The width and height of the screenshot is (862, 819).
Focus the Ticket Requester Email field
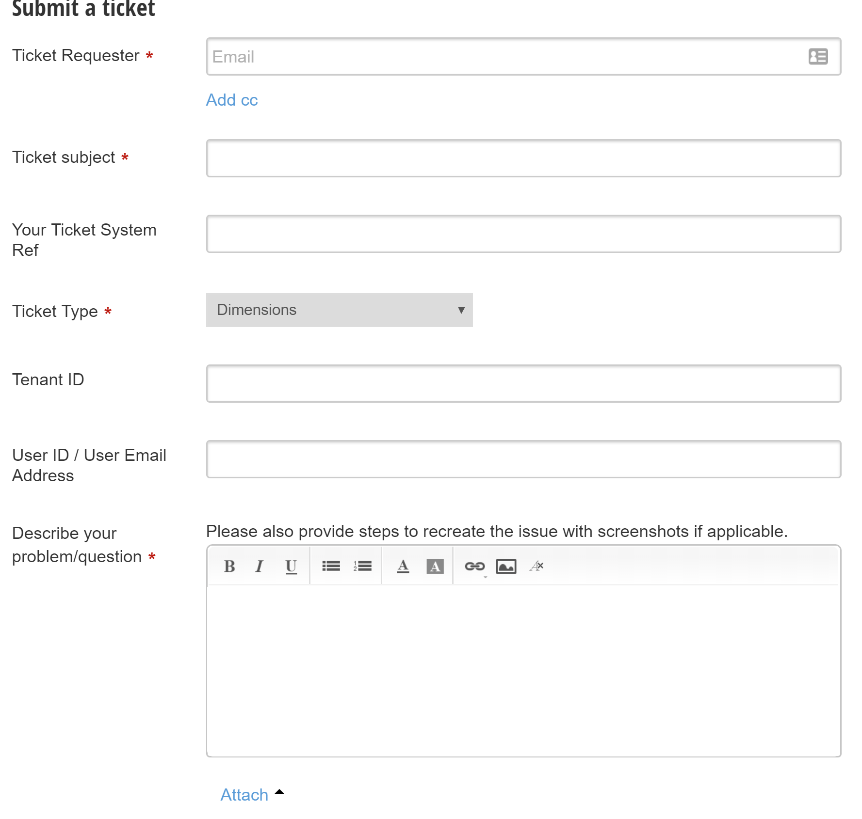click(x=504, y=57)
